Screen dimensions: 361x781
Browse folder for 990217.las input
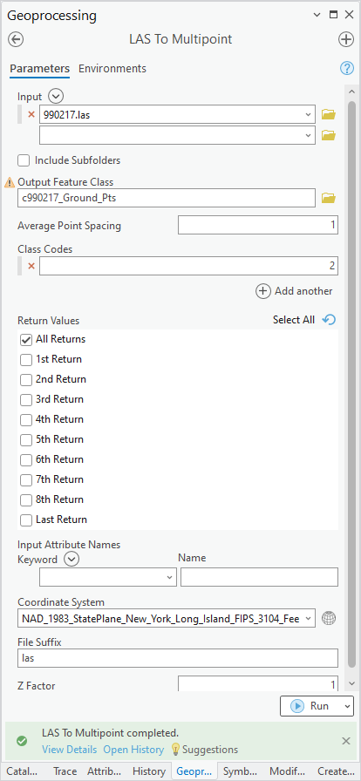[x=329, y=114]
